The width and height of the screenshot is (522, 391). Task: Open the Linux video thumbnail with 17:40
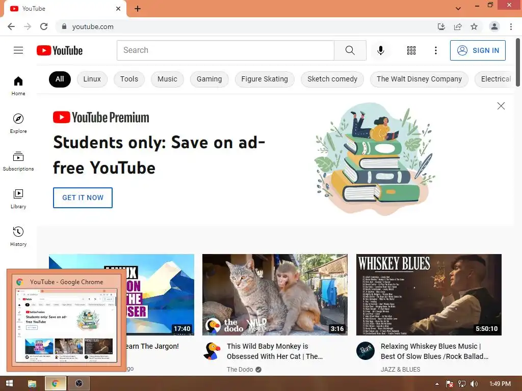[x=160, y=295]
